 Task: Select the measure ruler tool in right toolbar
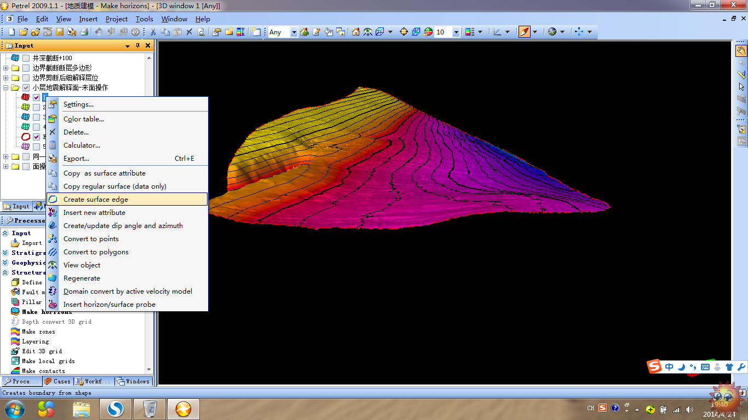pyautogui.click(x=741, y=75)
